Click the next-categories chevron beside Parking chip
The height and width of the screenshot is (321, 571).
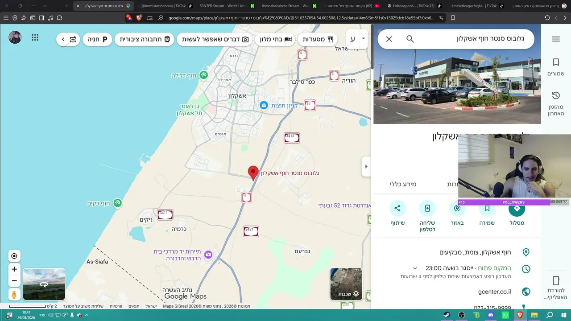[63, 39]
